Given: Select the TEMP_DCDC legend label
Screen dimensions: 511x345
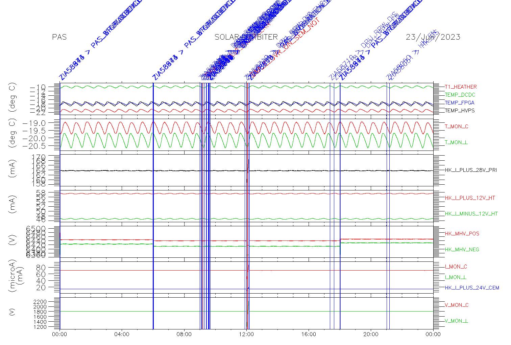Looking at the screenshot, I should pos(460,95).
